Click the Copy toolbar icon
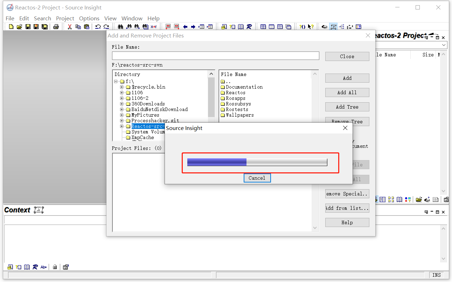This screenshot has width=452, height=282. (78, 27)
